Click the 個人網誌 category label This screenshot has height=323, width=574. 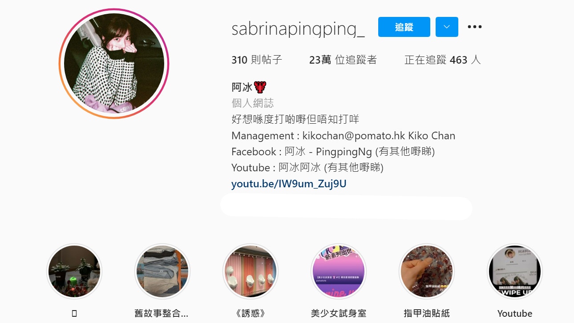(253, 103)
